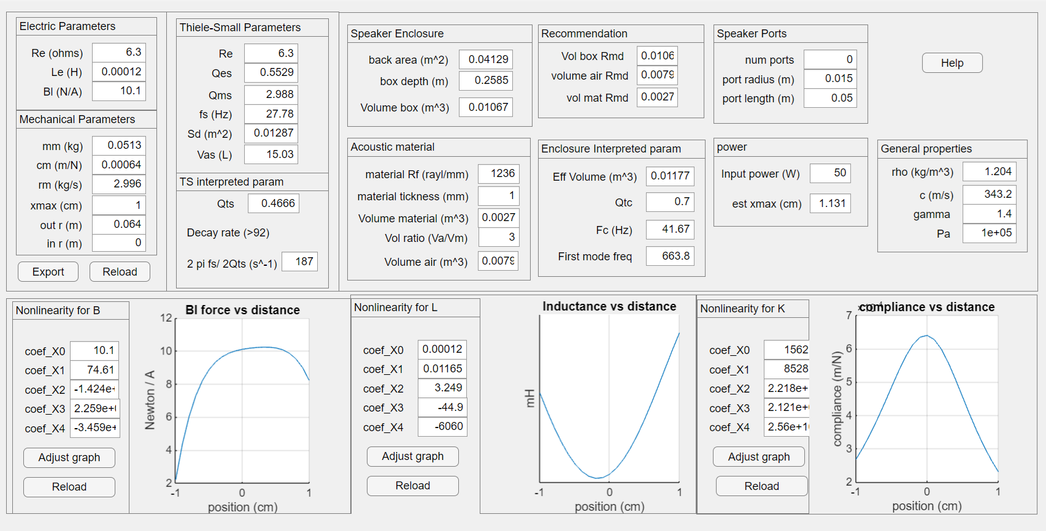This screenshot has height=531, width=1046.
Task: Click the Qtc field in Enclosure Interpreted param
Action: click(x=669, y=202)
